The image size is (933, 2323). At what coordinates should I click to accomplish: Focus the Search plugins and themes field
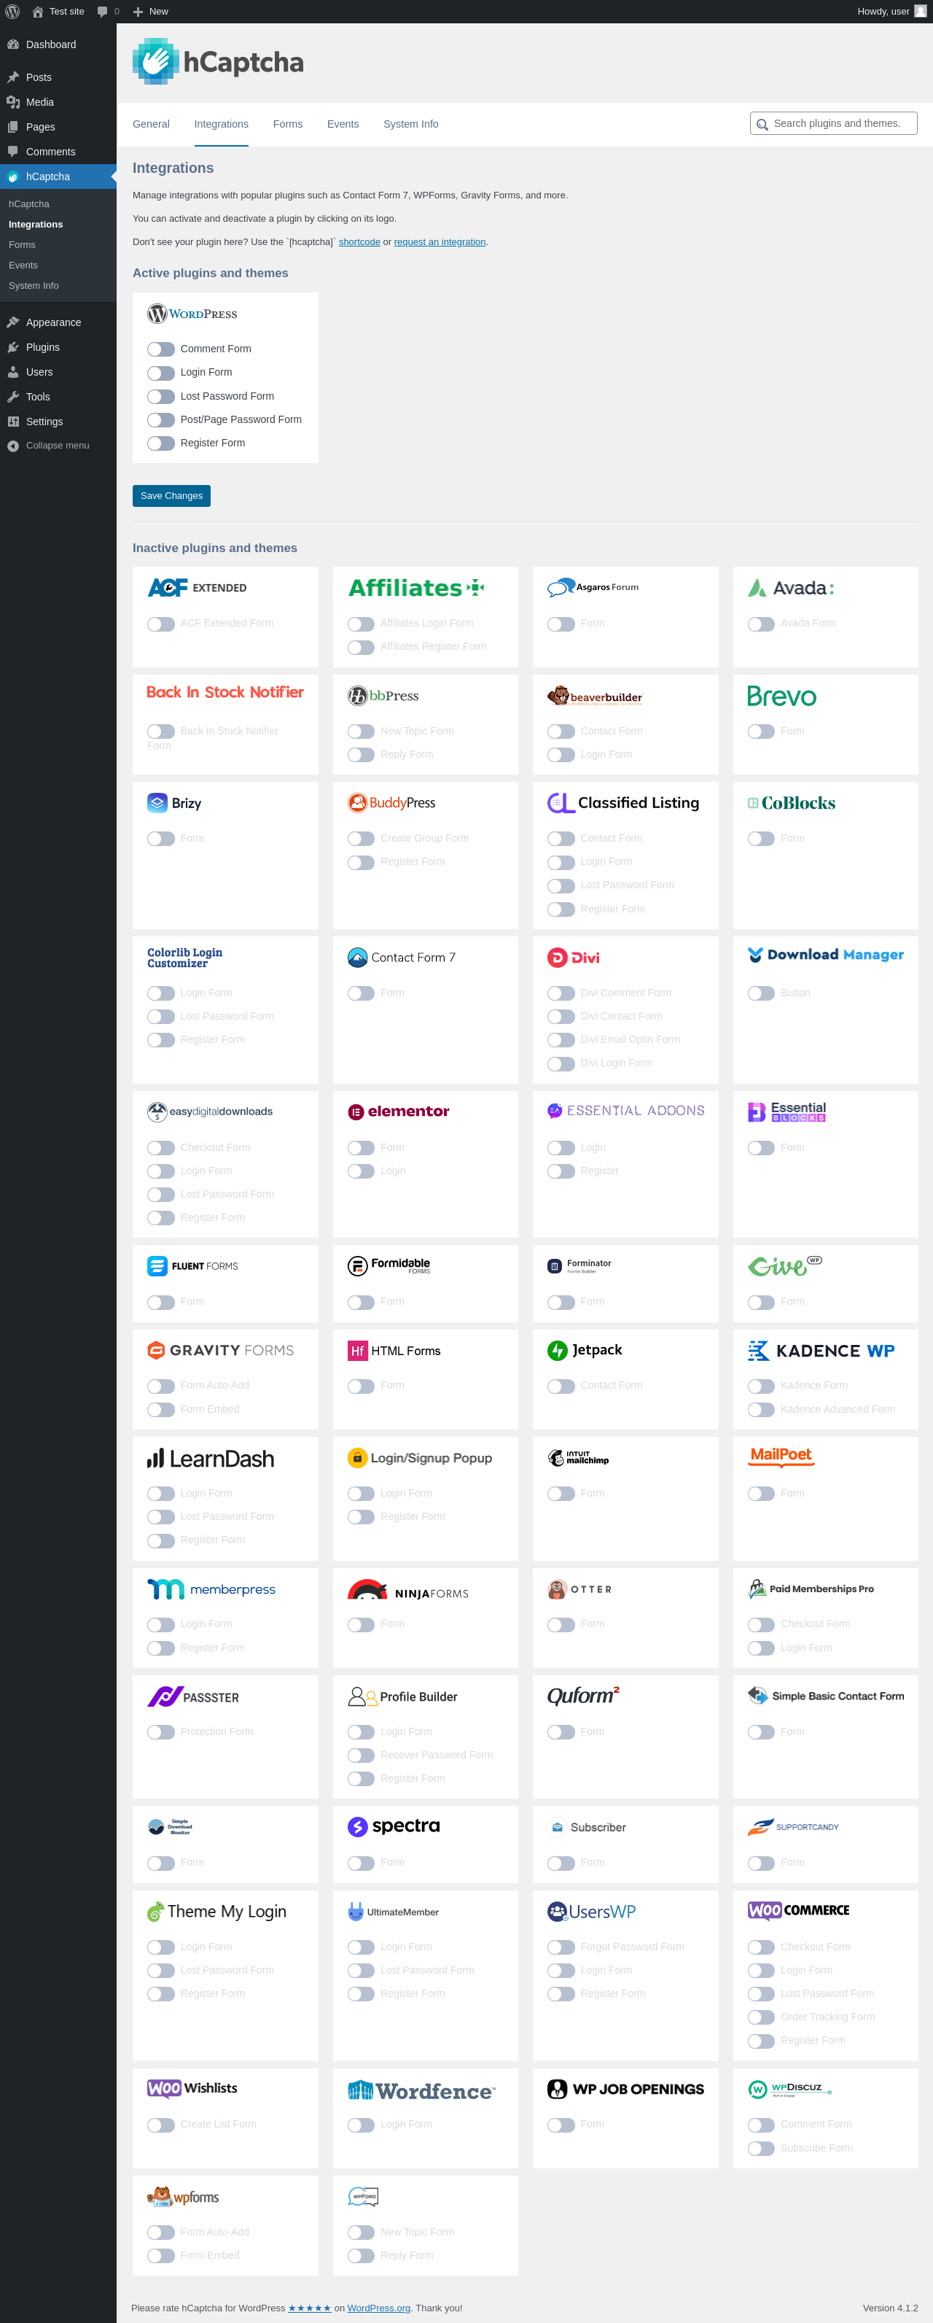pyautogui.click(x=834, y=123)
